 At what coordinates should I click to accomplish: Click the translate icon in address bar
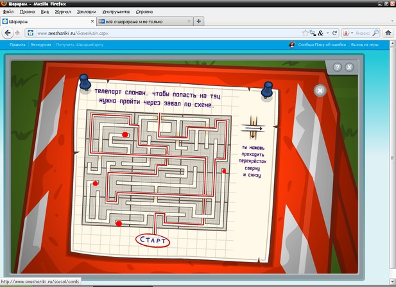(313, 33)
